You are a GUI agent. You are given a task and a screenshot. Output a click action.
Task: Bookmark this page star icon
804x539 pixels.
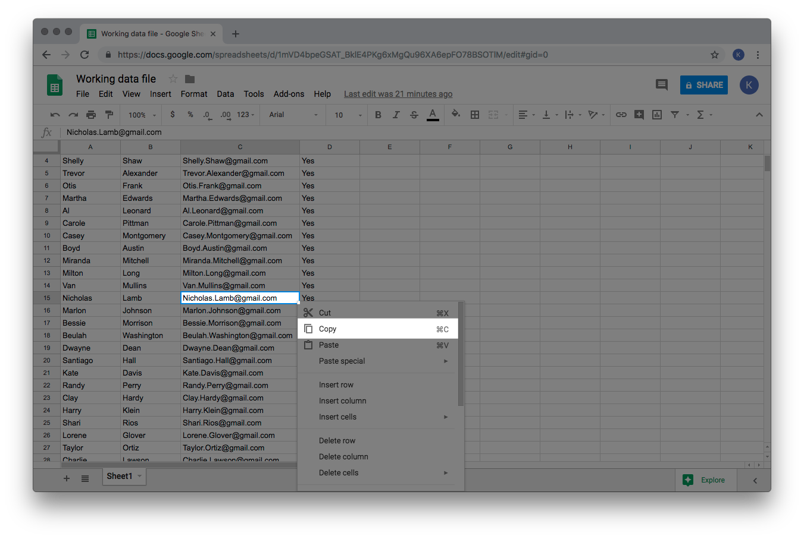[715, 55]
